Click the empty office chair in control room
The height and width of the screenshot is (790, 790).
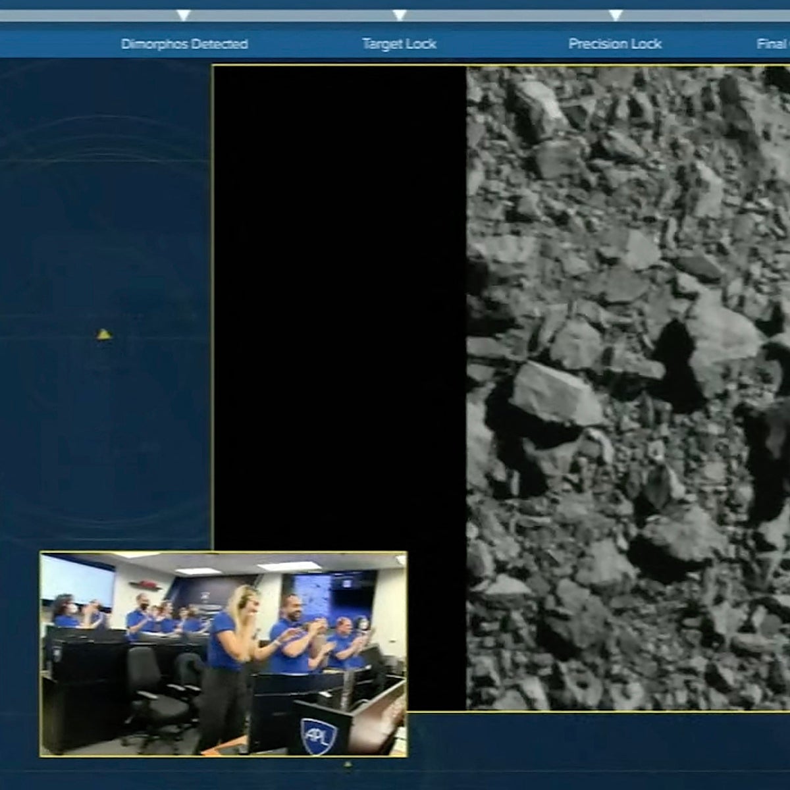pyautogui.click(x=149, y=691)
